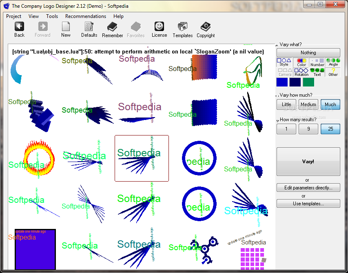The height and width of the screenshot is (273, 348).
Task: Open the View menu
Action: [x=33, y=16]
